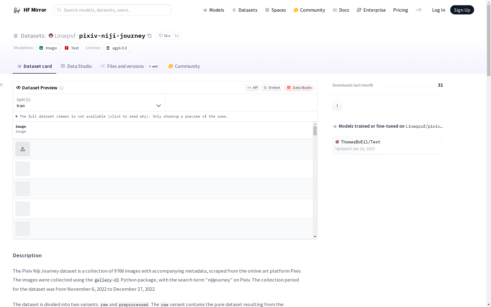Screen dimensions: 491x307
Task: Expand the Split train dropdown
Action: coord(89,103)
